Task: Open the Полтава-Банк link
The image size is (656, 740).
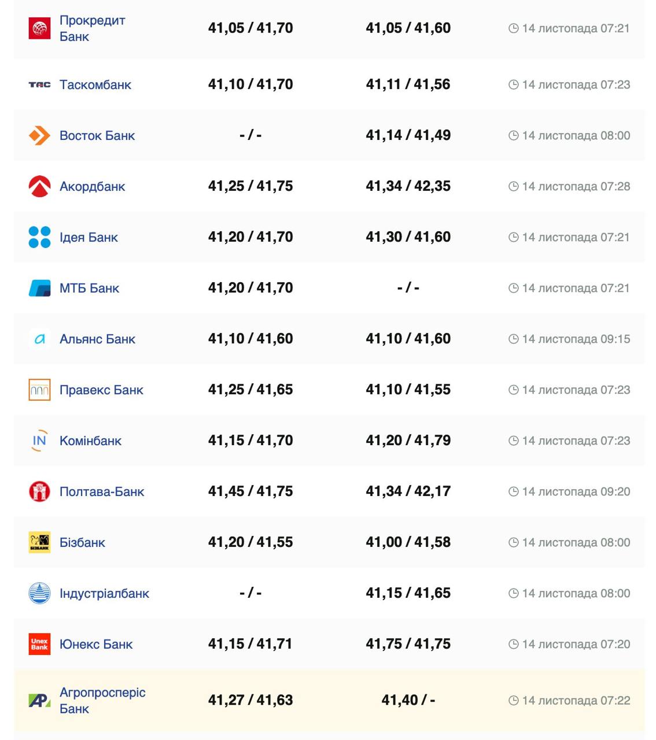Action: click(x=102, y=491)
